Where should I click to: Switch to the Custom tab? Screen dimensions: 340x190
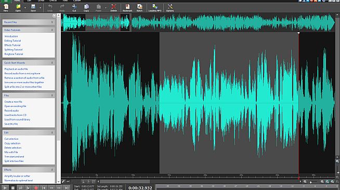coord(77,1)
